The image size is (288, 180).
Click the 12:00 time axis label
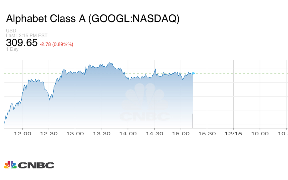pos(22,134)
